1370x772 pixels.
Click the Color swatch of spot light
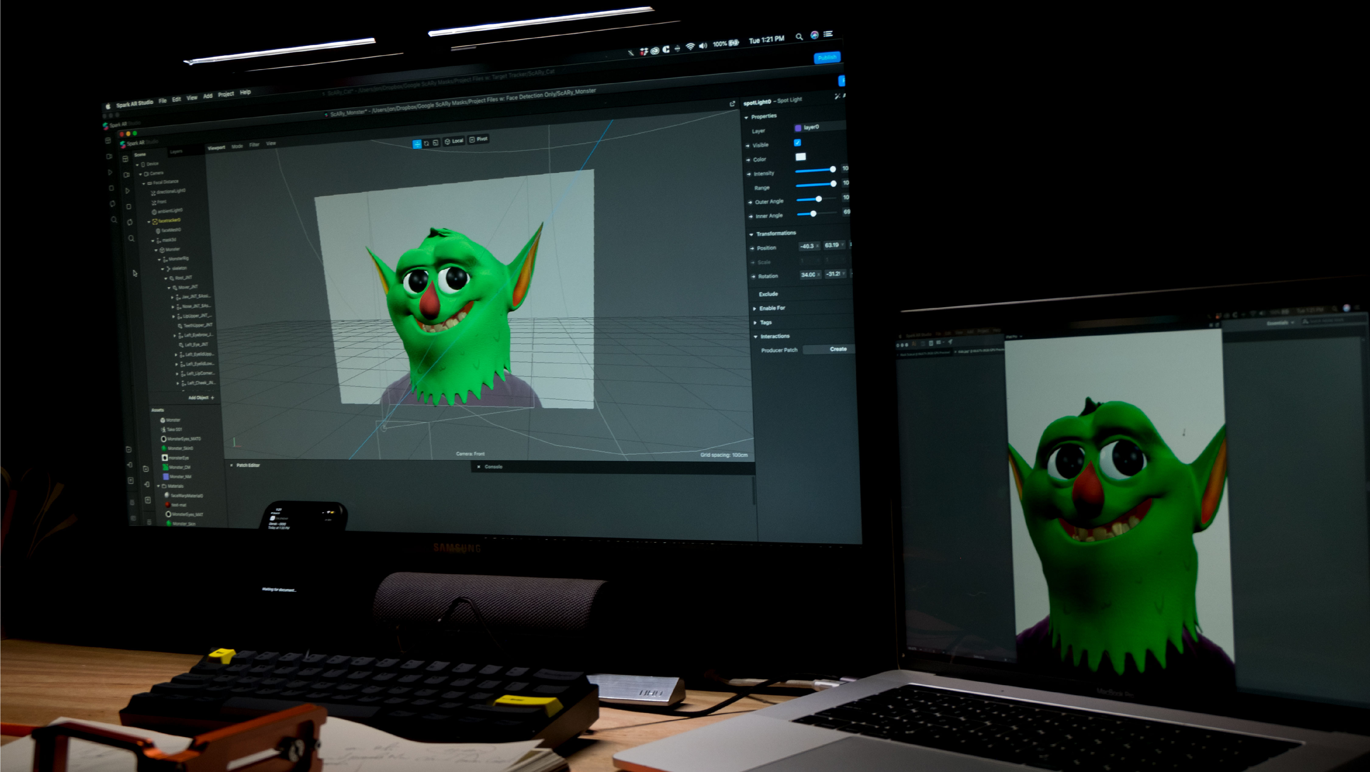[x=801, y=157]
